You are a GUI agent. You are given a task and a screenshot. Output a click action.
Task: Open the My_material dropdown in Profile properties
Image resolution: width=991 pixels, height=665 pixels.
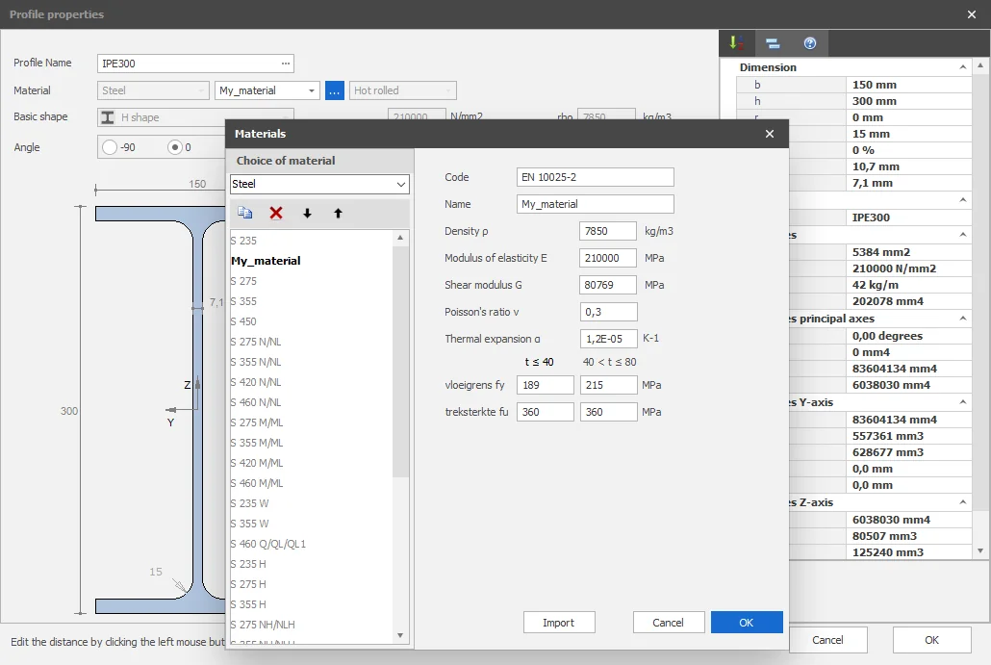(x=267, y=90)
